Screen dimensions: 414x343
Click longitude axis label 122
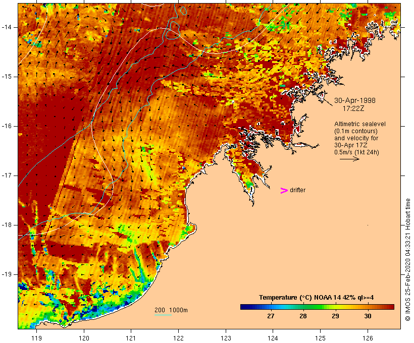178,338
